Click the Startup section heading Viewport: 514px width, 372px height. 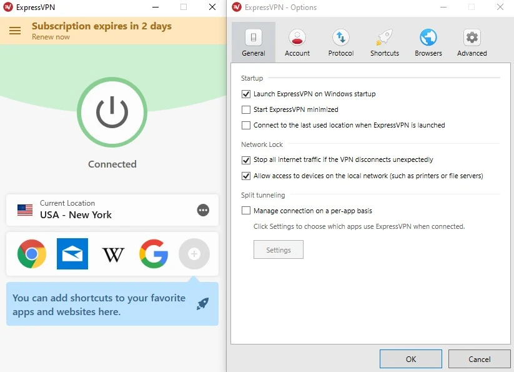[252, 78]
